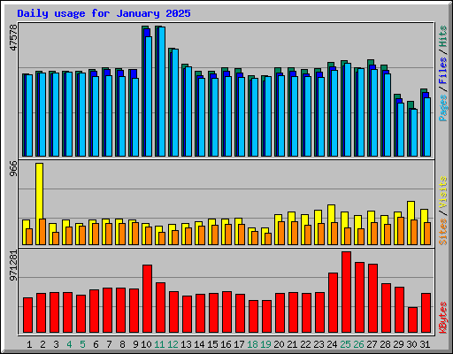Image resolution: width=453 pixels, height=354 pixels.
Task: Click day label 20 on the x-axis
Action: point(279,344)
